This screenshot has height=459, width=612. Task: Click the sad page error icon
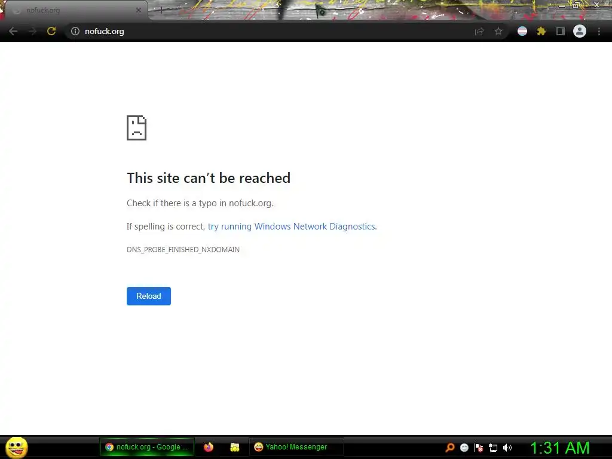pos(137,128)
